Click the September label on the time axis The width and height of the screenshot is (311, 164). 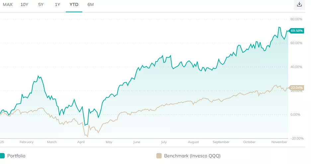click(221, 142)
